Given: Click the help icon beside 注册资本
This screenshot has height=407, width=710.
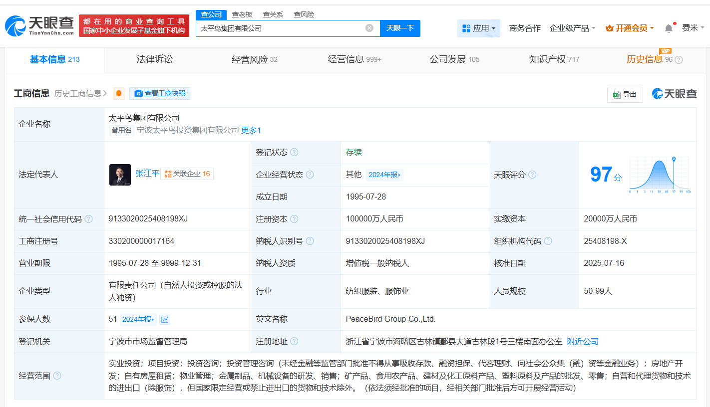Looking at the screenshot, I should click(x=294, y=219).
